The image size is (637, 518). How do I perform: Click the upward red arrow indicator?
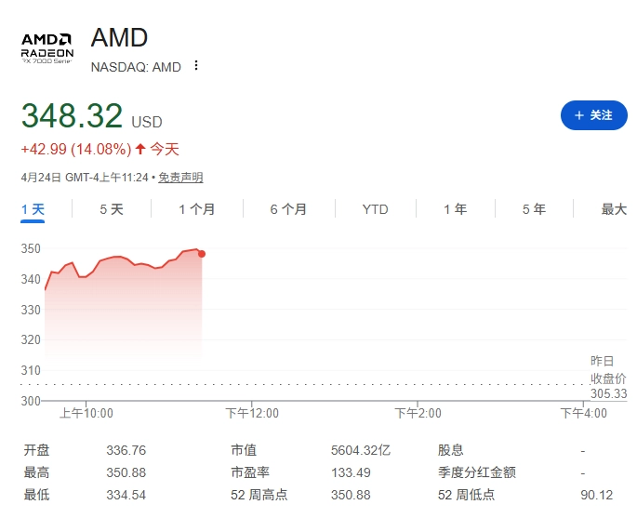tap(140, 149)
